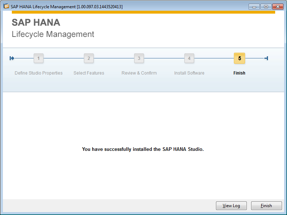The image size is (287, 215).
Task: Click the progress bar line between steps 2 and 3
Action: pos(114,58)
